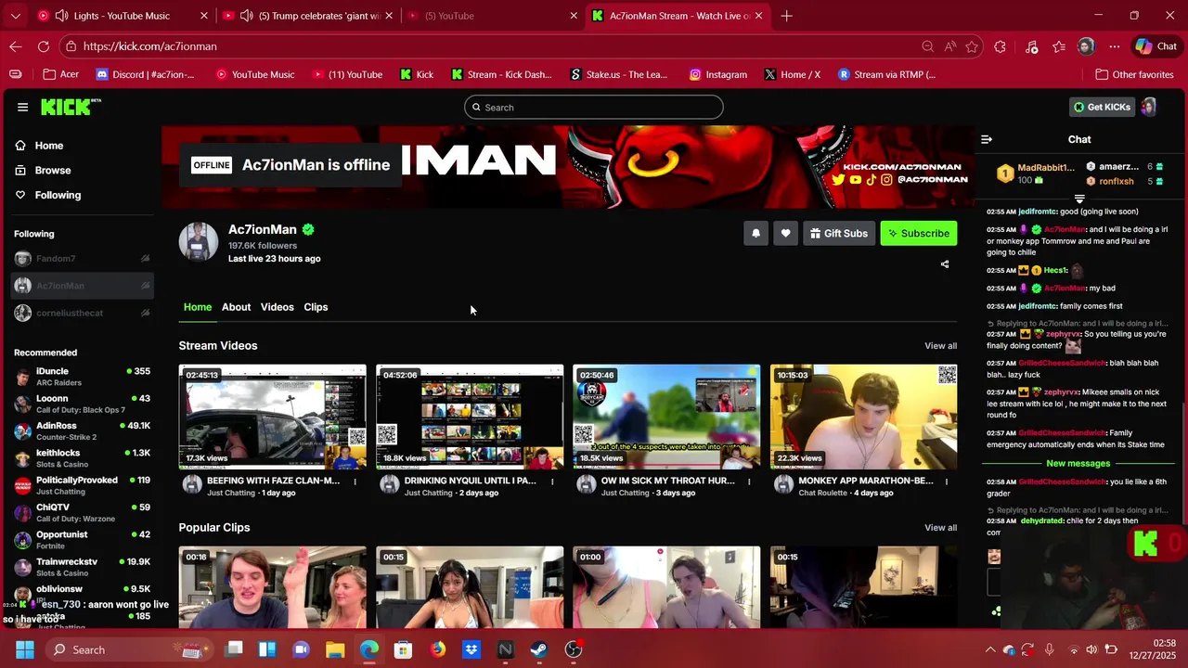Open the Windows Start menu
This screenshot has width=1188, height=668.
click(25, 649)
